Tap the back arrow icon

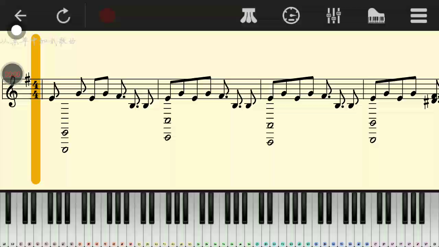[x=20, y=15]
